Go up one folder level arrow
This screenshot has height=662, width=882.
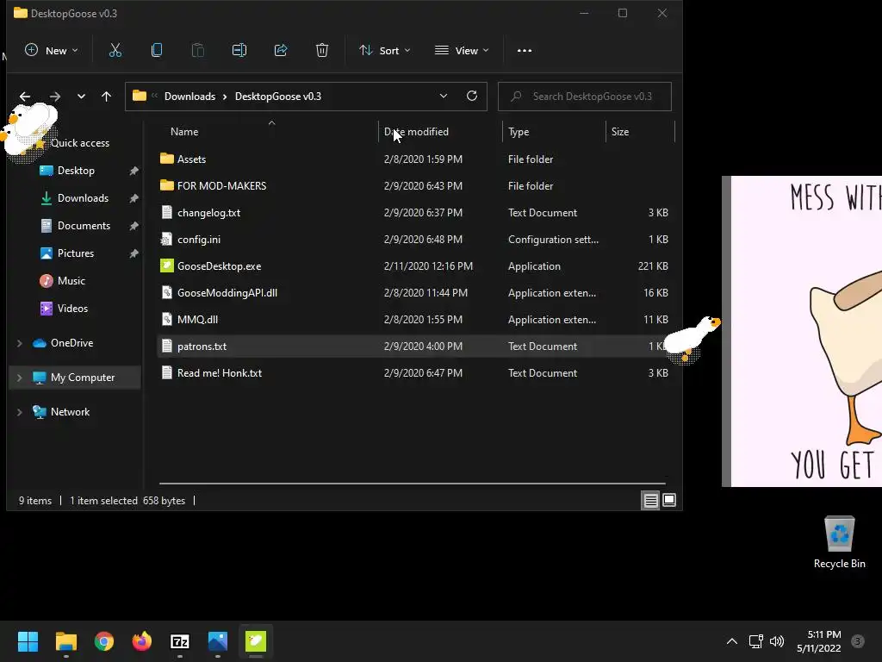click(106, 97)
